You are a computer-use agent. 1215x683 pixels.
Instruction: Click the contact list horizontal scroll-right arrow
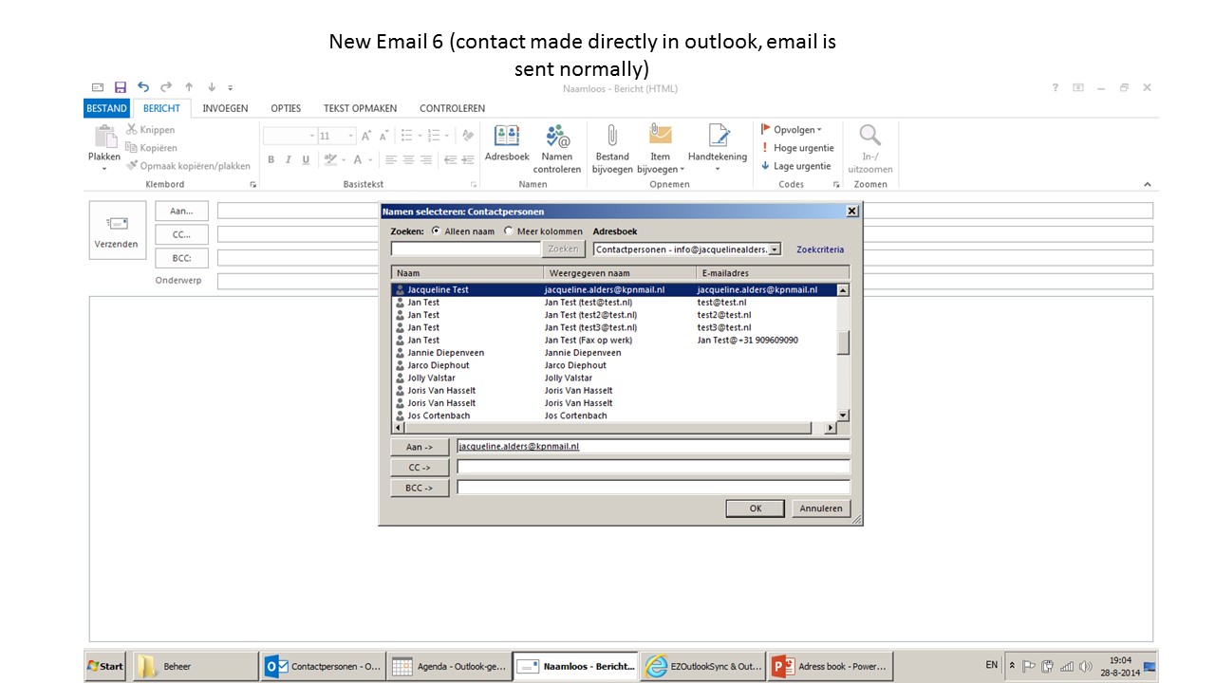tap(831, 428)
